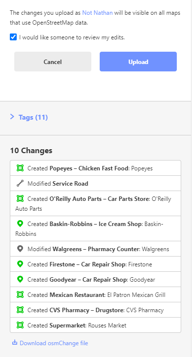Uncheck the review my edits checkbox

[x=13, y=37]
